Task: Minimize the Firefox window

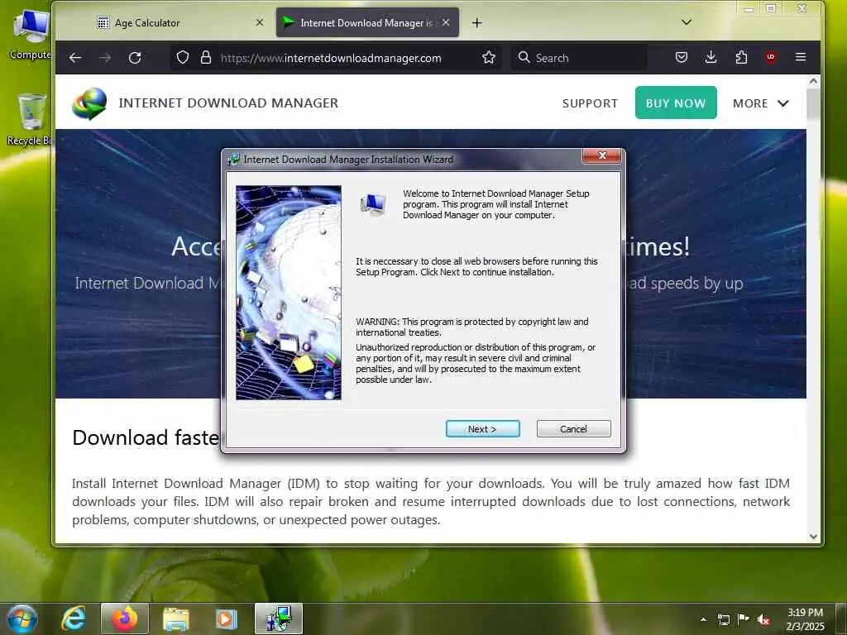Action: click(748, 9)
